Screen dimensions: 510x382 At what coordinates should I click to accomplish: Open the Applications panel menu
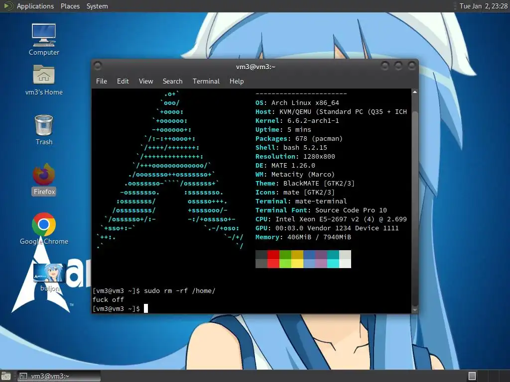coord(35,6)
